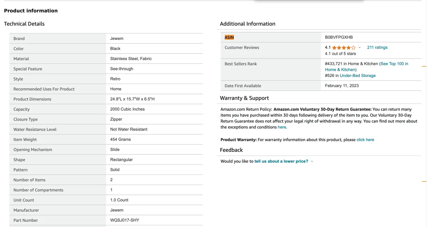Viewport: 427px width, 227px height.
Task: Click the Product information heading
Action: [x=31, y=11]
